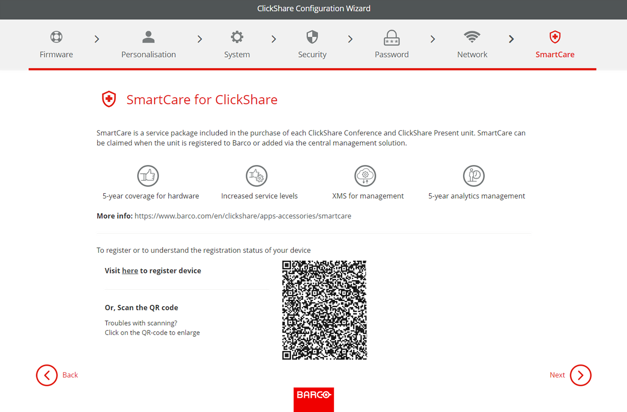Viewport: 627px width, 412px height.
Task: Click '5-year coverage for hardware' text
Action: [151, 196]
